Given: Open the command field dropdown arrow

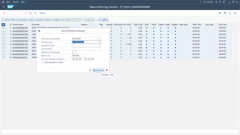Looking at the screenshot, I should [x=26, y=13].
